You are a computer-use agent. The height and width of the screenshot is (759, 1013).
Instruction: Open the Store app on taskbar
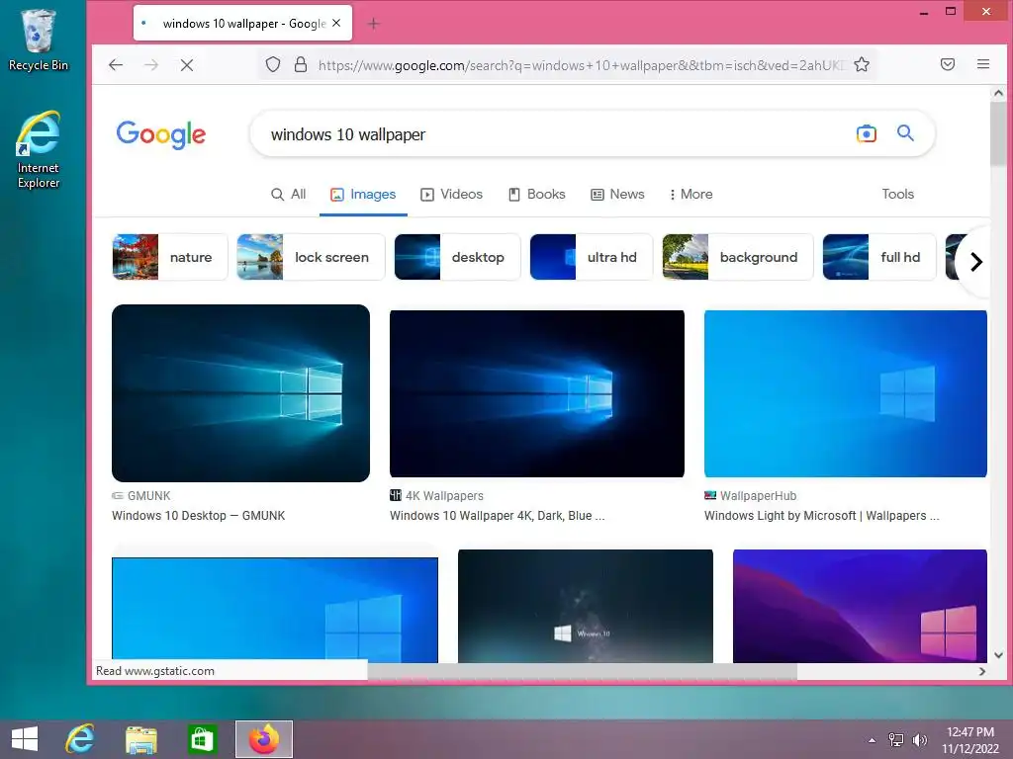pyautogui.click(x=202, y=739)
